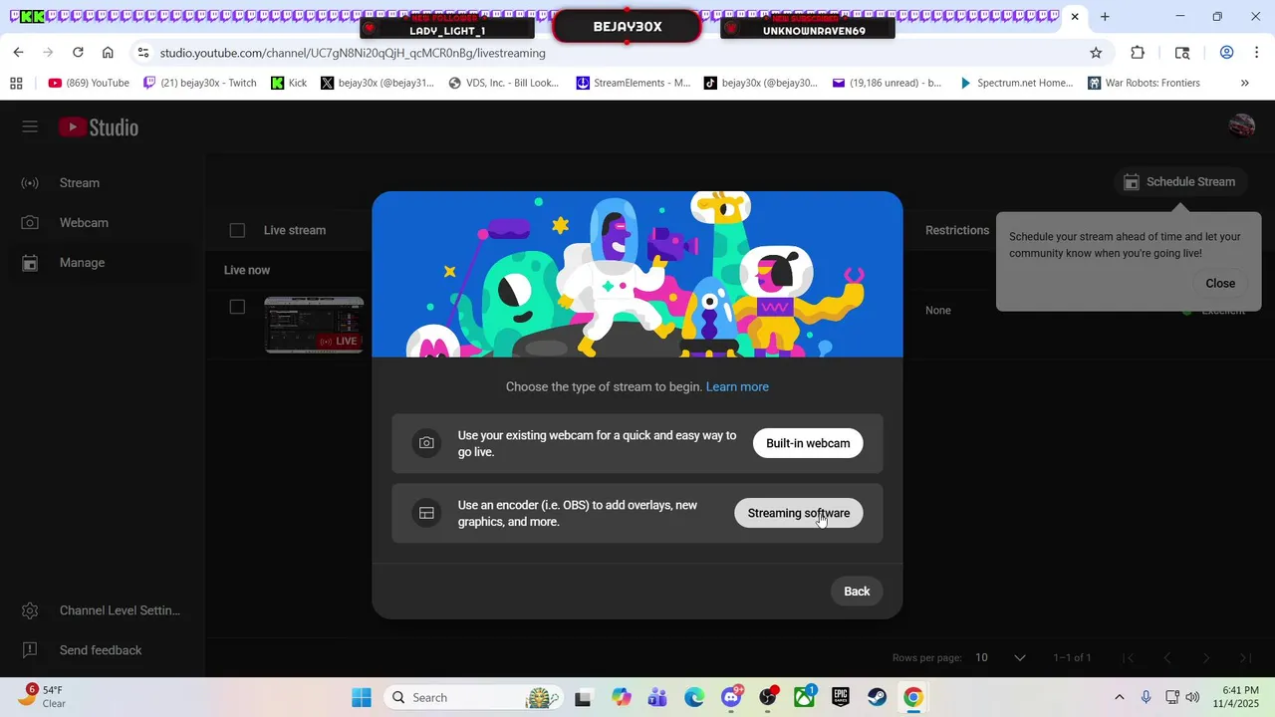Open the Kick bookmark
This screenshot has width=1275, height=717.
pos(289,83)
